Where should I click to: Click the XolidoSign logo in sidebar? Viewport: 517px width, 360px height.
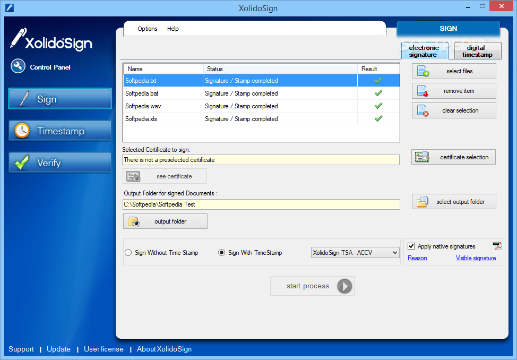pyautogui.click(x=51, y=39)
